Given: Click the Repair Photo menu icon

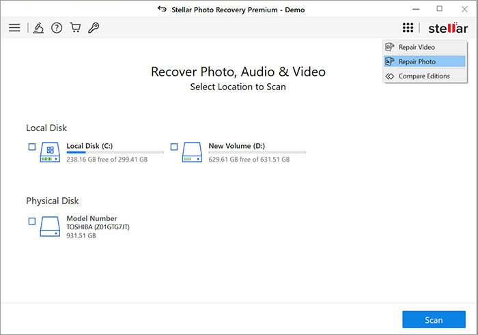Looking at the screenshot, I should click(390, 61).
